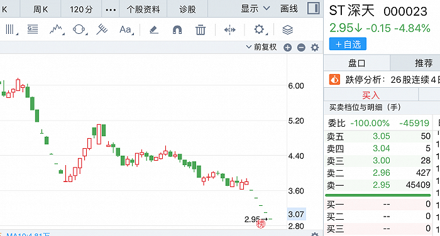Image resolution: width=440 pixels, height=236 pixels.
Task: Add stock with +自选 button
Action: pos(348,45)
